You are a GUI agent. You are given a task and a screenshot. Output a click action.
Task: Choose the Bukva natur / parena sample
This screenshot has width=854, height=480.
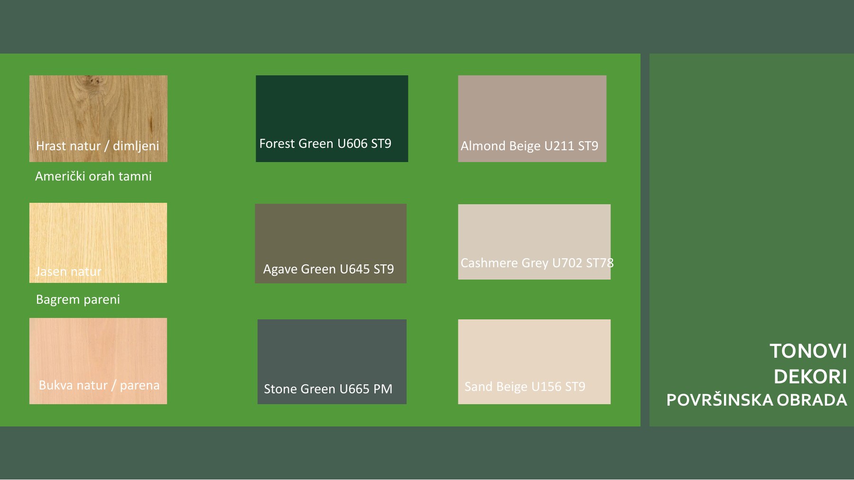point(98,361)
